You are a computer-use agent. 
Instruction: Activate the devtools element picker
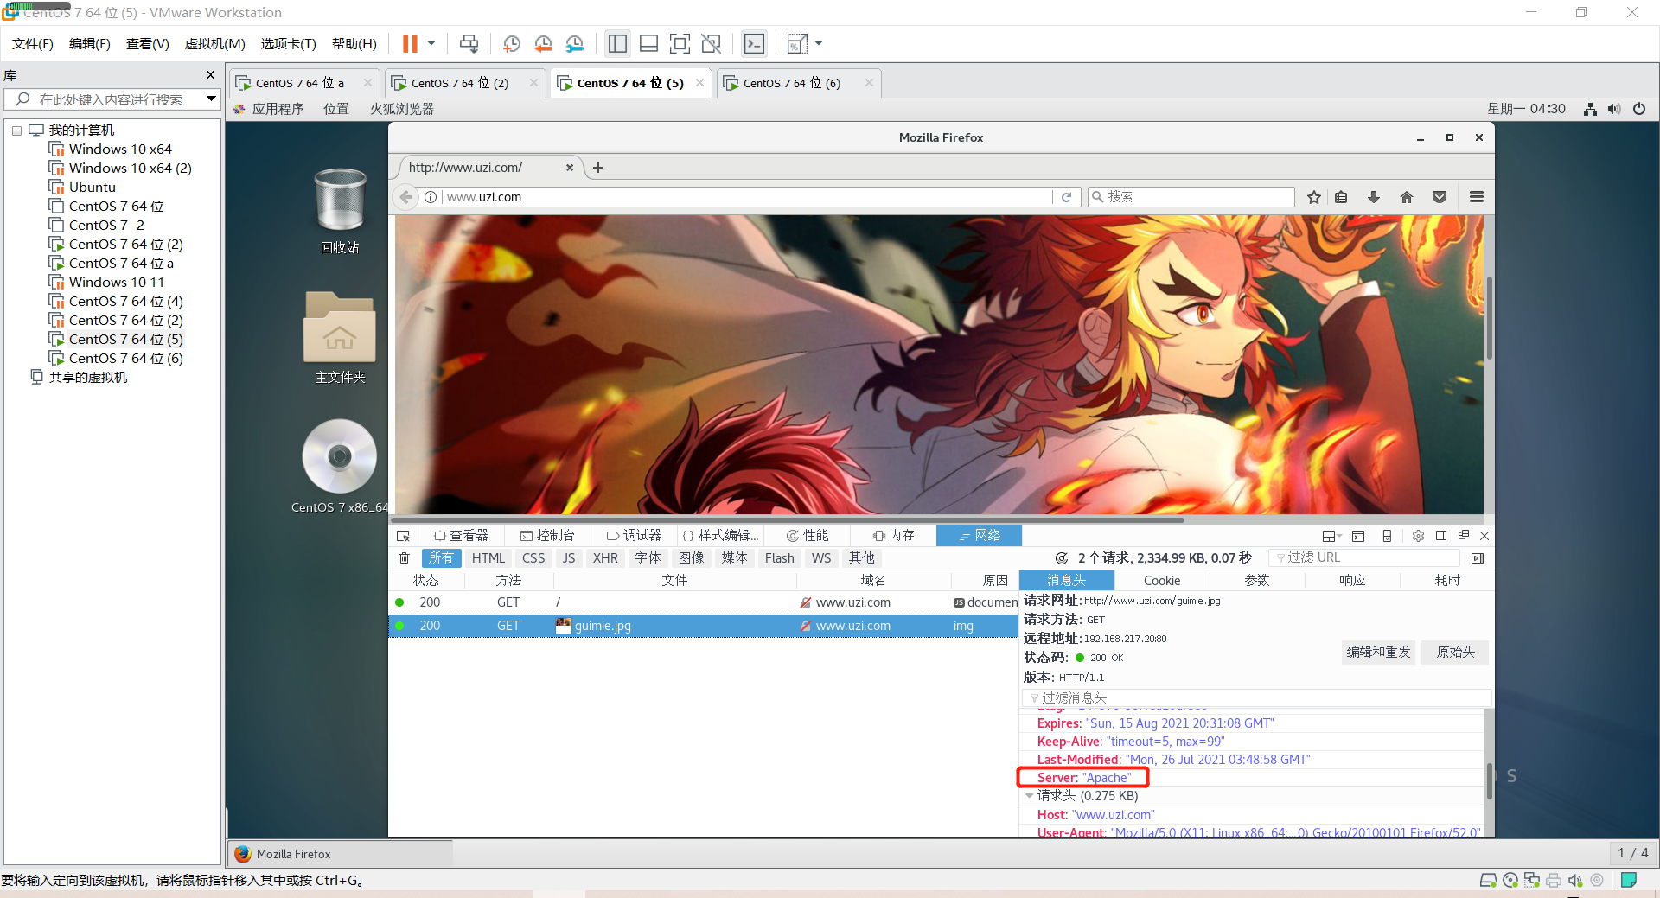[x=403, y=536]
